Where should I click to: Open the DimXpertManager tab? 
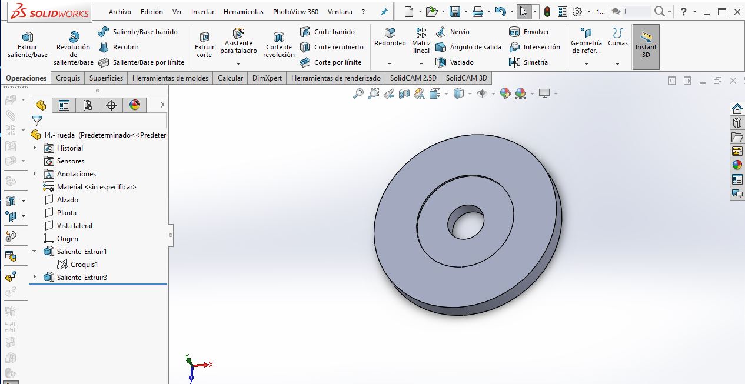(111, 105)
